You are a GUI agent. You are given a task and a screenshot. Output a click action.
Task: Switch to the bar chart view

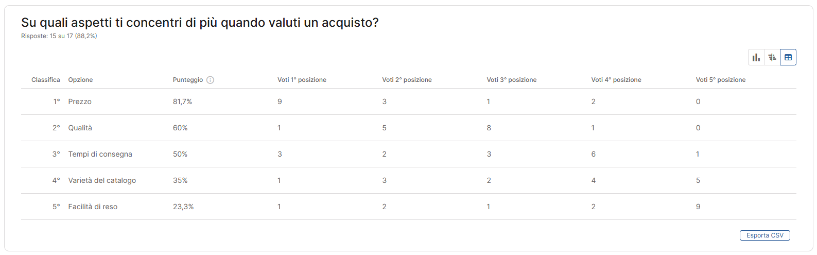tap(756, 57)
